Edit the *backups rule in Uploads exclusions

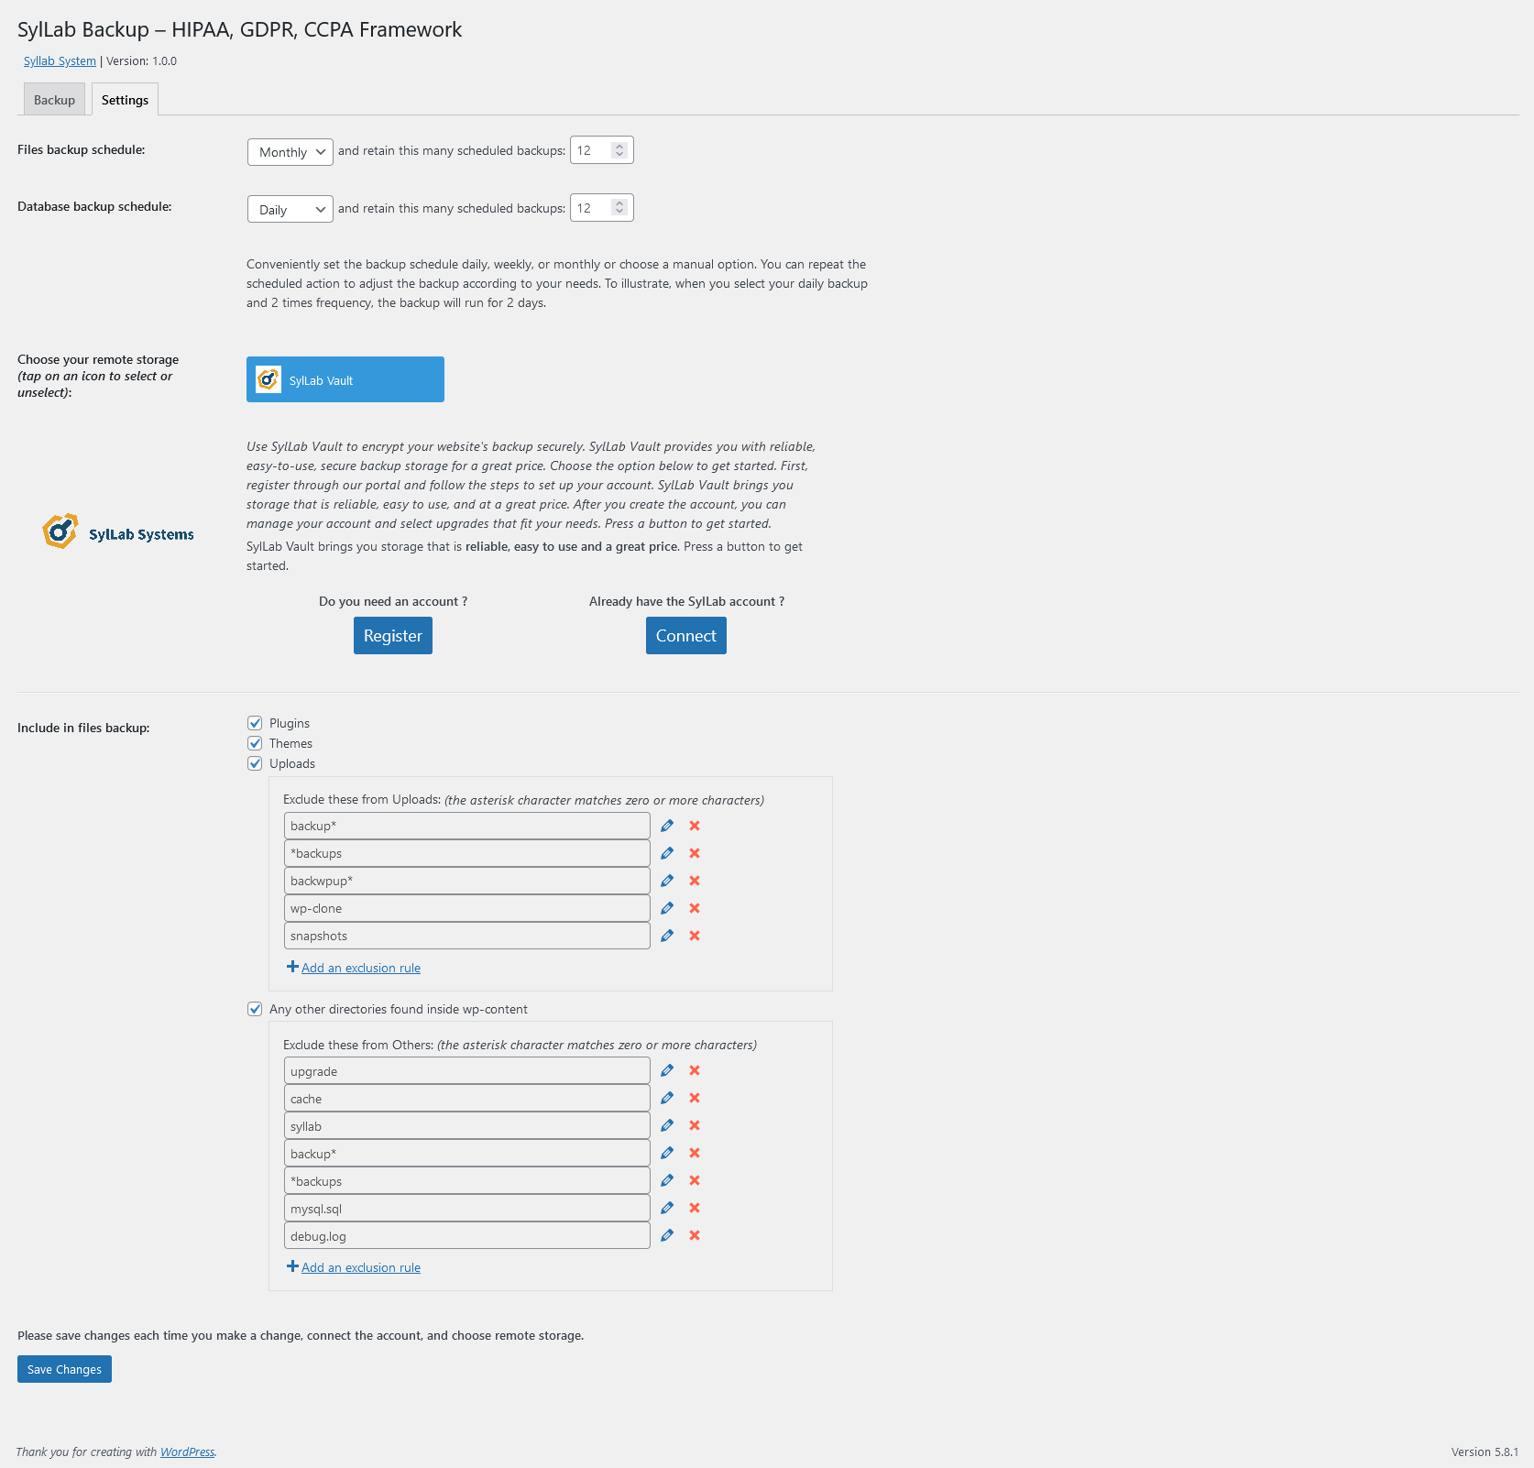coord(667,853)
